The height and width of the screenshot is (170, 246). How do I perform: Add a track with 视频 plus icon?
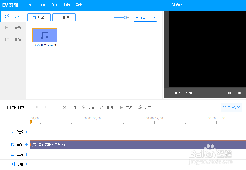(x=26, y=132)
